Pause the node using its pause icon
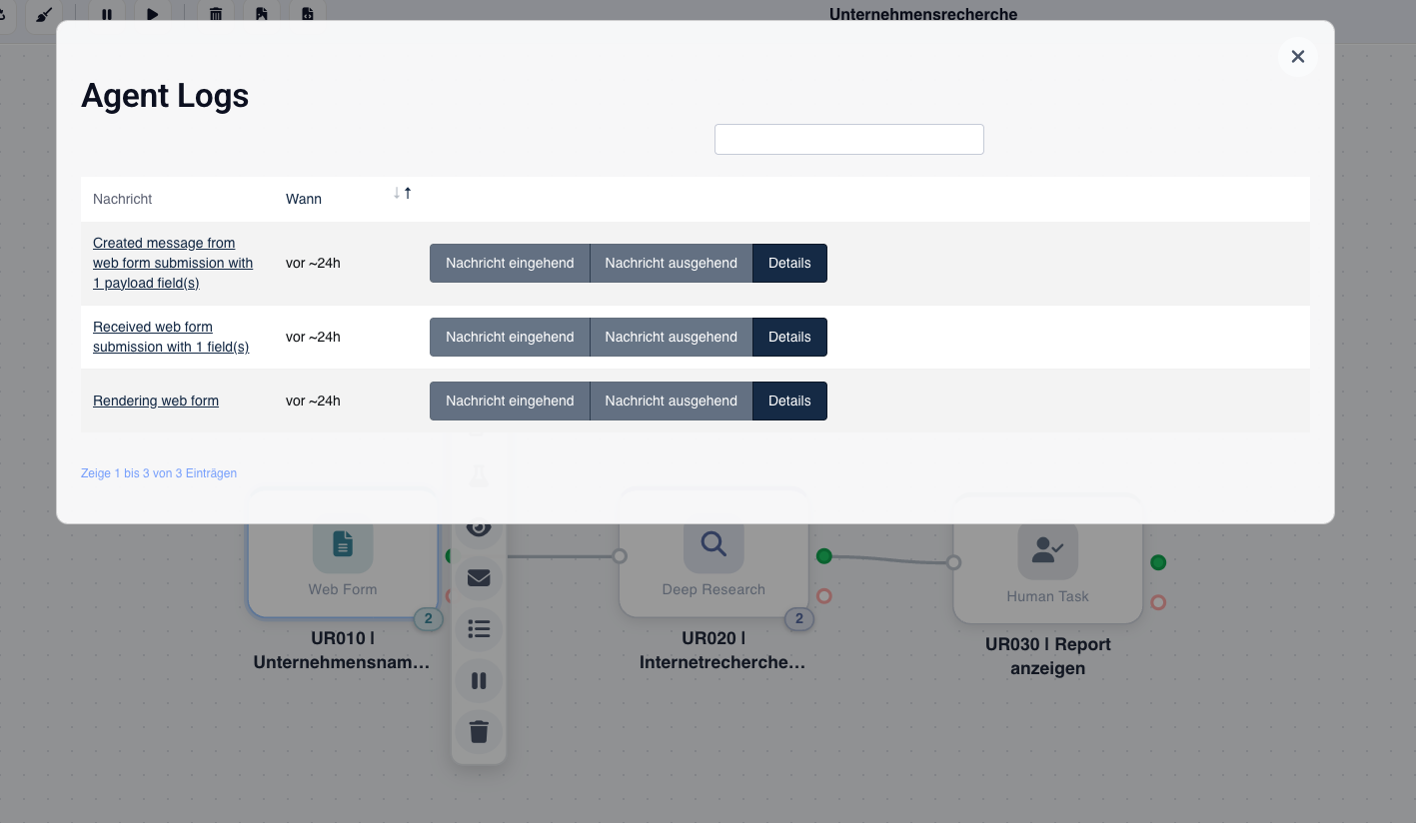This screenshot has width=1416, height=823. [x=479, y=680]
